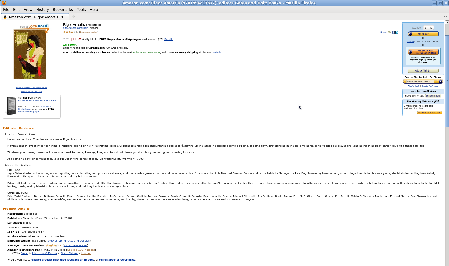This screenshot has height=266, width=449.
Task: Click the Editorial Reviews heading
Action: pyautogui.click(x=18, y=128)
